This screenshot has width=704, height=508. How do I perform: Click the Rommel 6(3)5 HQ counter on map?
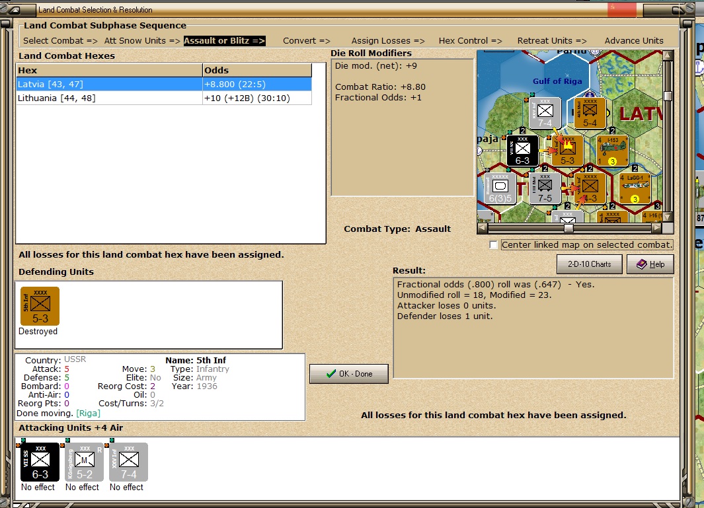tap(500, 188)
